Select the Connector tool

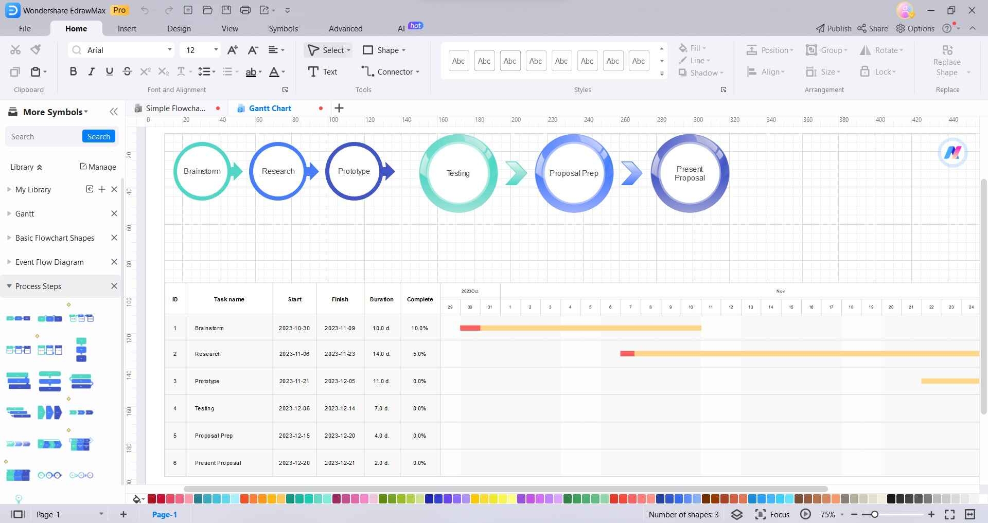390,71
